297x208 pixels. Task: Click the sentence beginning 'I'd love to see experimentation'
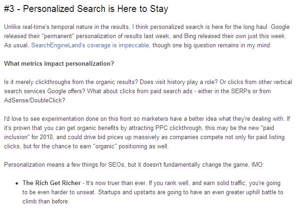click(144, 119)
